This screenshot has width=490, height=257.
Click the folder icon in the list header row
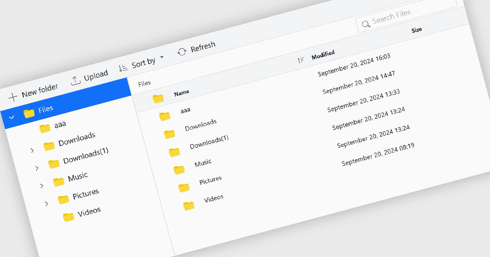point(158,98)
